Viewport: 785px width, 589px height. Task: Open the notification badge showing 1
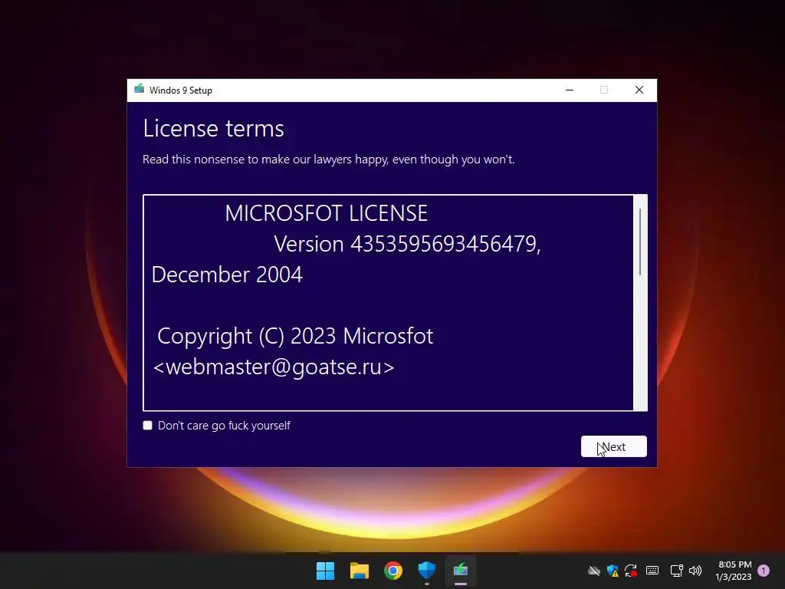point(764,571)
